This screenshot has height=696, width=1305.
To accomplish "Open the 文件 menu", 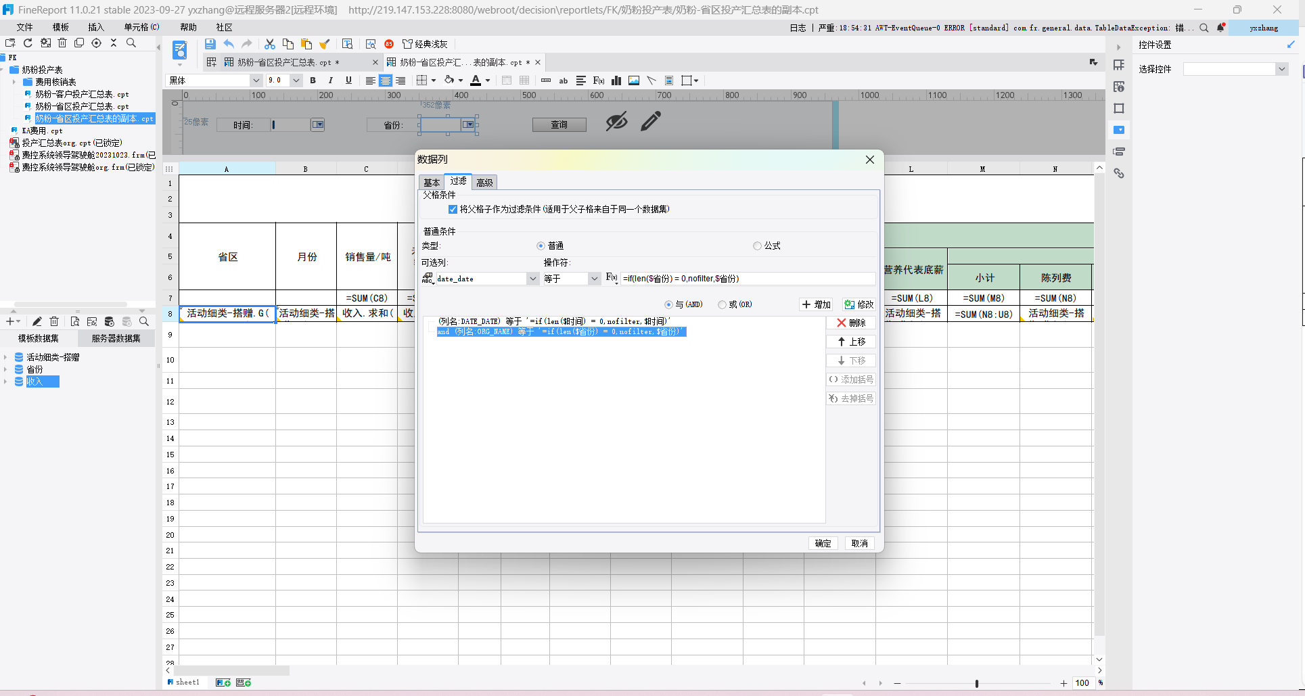I will 25,28.
